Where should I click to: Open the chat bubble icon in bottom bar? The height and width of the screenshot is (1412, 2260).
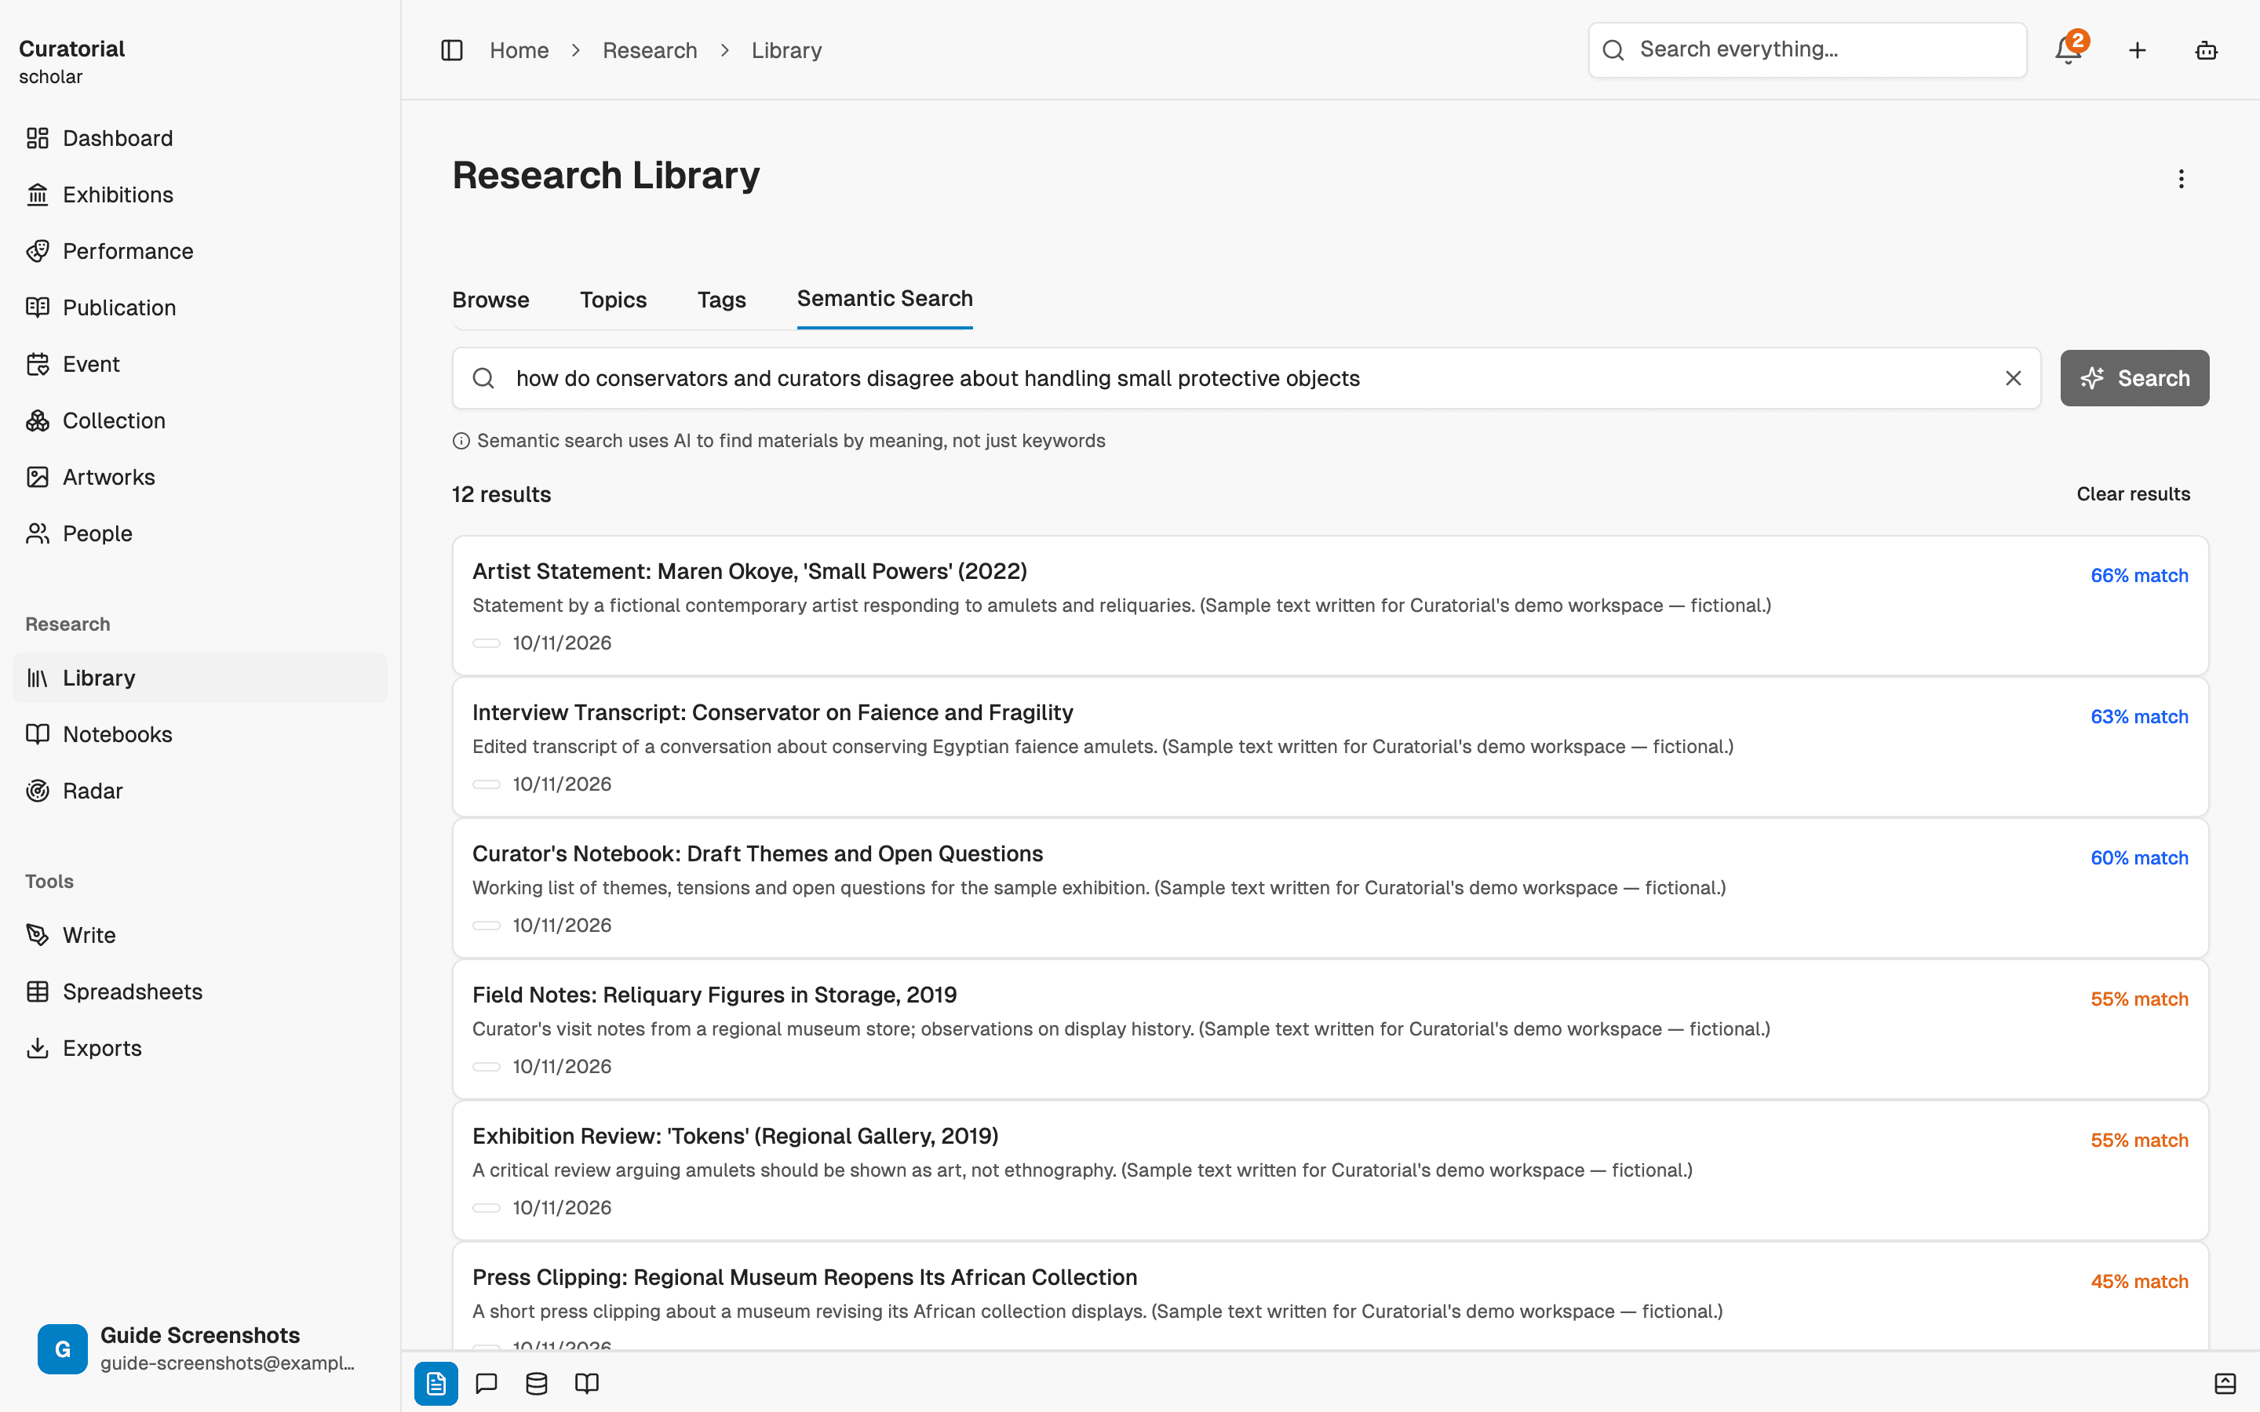[487, 1383]
